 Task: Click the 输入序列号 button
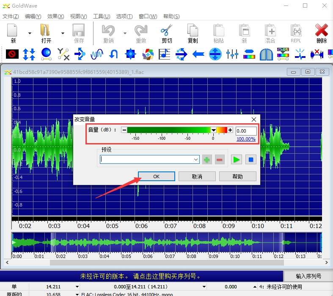(308, 276)
